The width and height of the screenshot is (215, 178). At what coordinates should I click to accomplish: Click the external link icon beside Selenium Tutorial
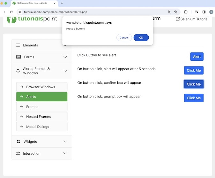(x=178, y=19)
